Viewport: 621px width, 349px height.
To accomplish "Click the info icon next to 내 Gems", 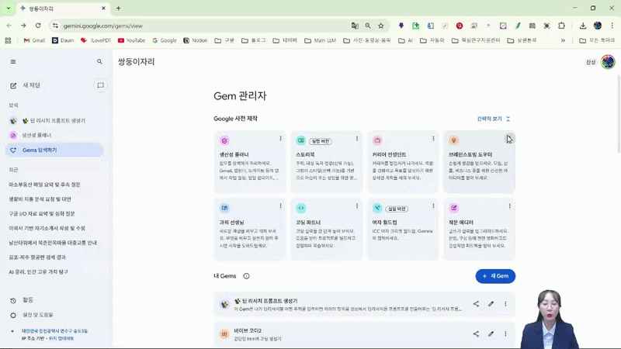I will (246, 276).
